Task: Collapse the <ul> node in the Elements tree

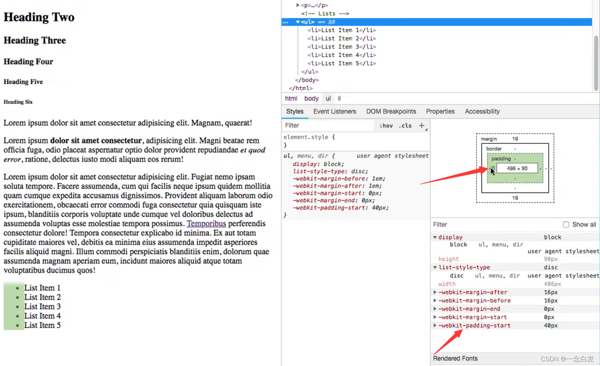Action: [297, 22]
